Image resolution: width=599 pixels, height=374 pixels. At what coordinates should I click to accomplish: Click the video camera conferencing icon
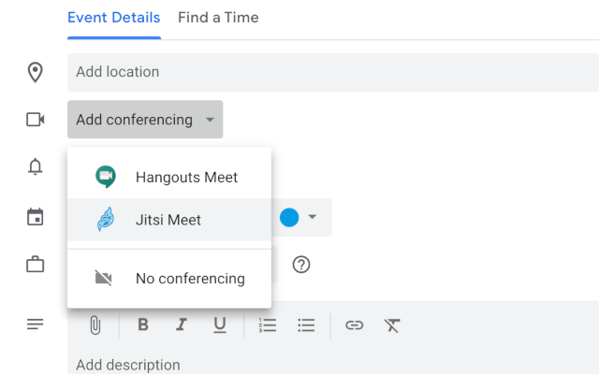(36, 120)
